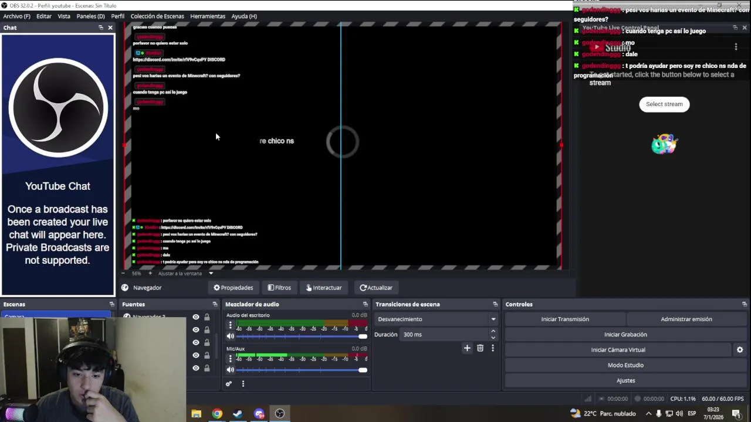Open the Colección de Escenas menu
Screen dimensions: 751x422
click(157, 16)
